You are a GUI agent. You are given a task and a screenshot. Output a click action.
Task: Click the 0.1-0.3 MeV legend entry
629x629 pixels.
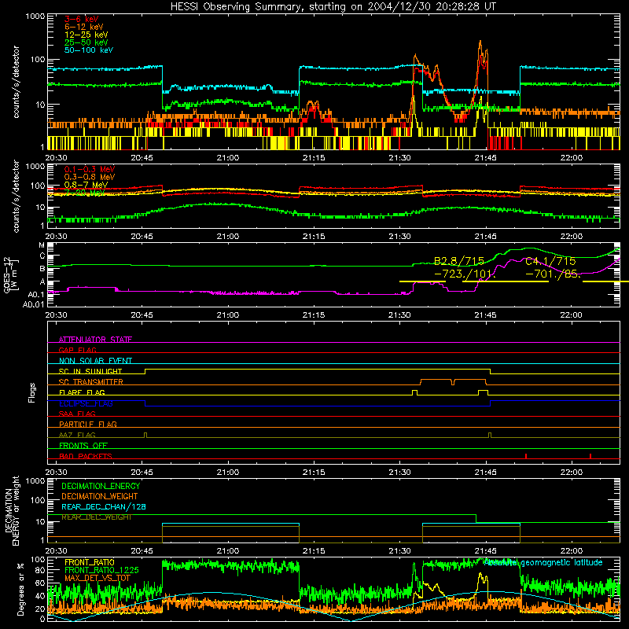tap(90, 169)
